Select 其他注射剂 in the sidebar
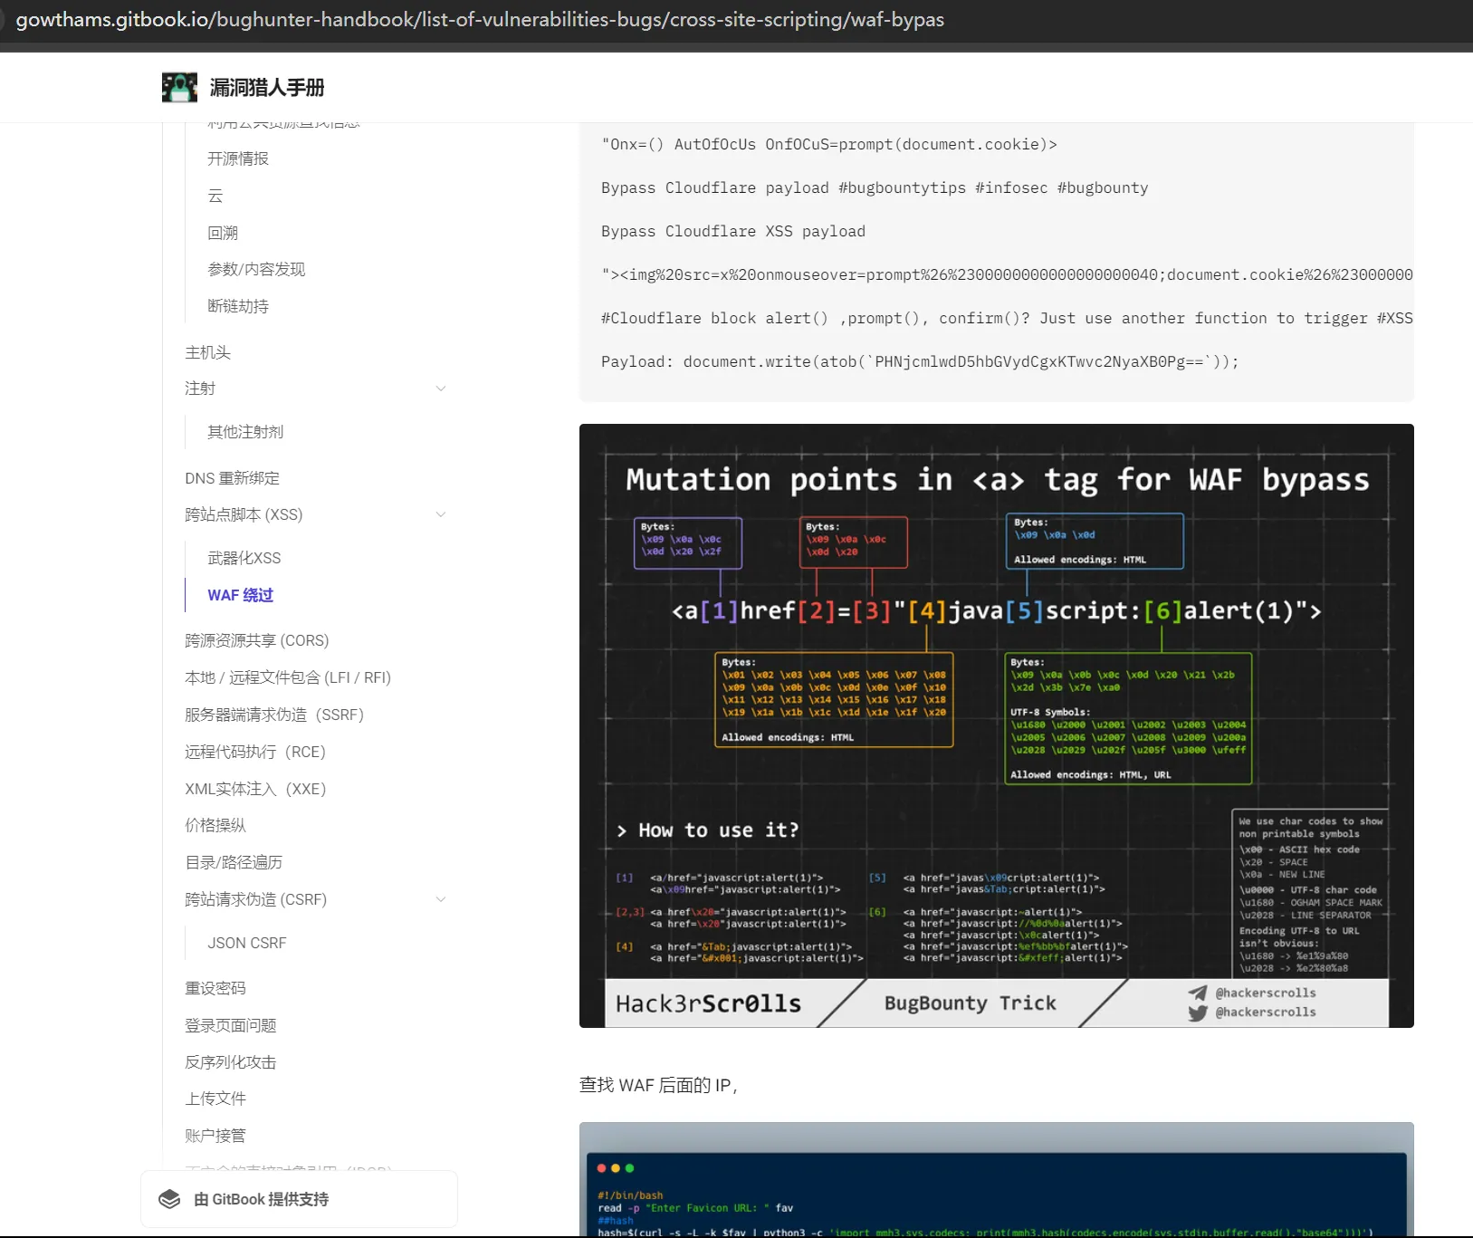 [x=245, y=432]
